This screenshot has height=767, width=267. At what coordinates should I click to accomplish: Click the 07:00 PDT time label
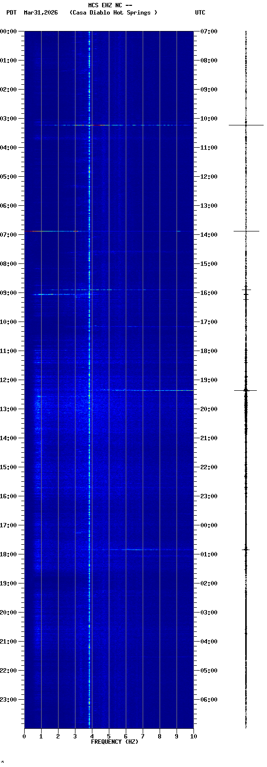tap(8, 235)
